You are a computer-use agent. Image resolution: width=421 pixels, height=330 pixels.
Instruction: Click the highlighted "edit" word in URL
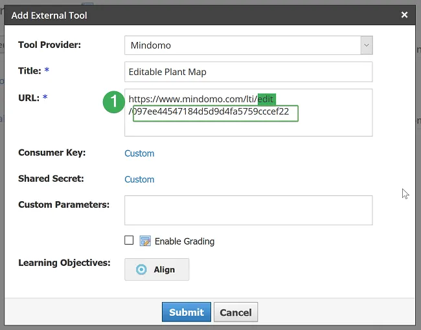point(266,99)
